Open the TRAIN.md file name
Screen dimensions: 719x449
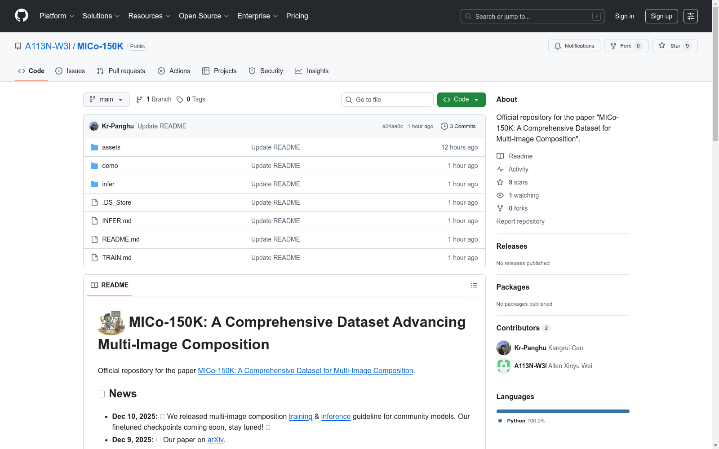point(117,258)
